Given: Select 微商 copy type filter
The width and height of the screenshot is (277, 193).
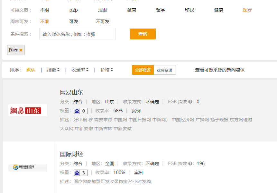Looking at the screenshot, I should click(x=132, y=10).
